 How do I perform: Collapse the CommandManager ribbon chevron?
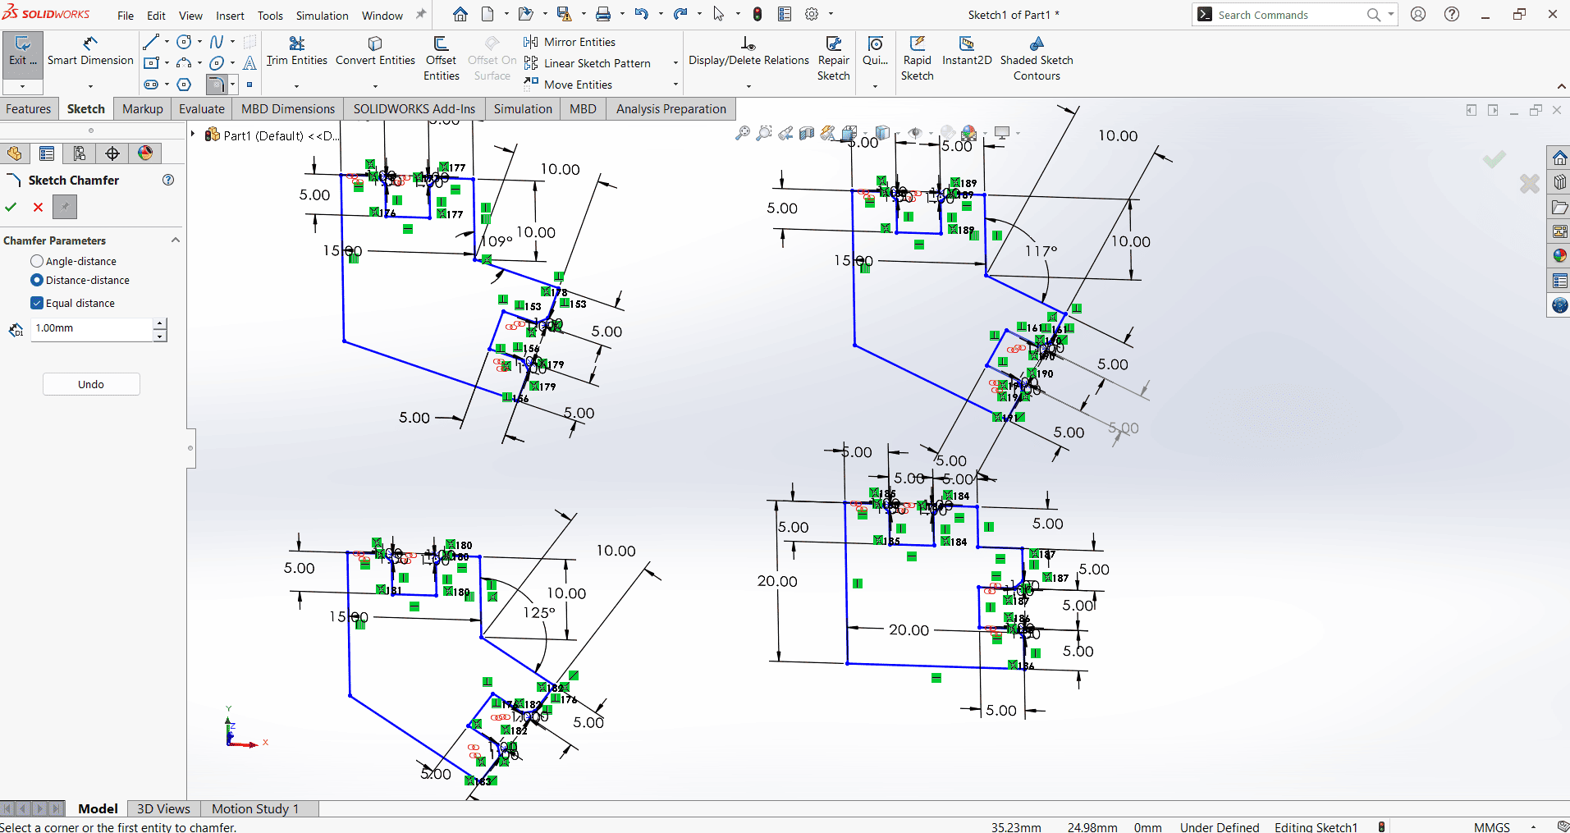click(1561, 87)
